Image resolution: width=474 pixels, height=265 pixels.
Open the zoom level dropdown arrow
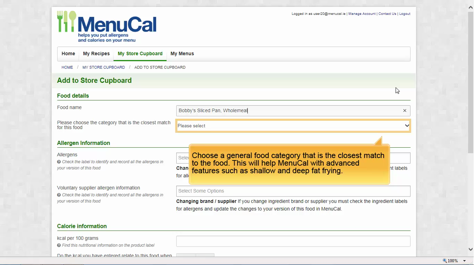pyautogui.click(x=464, y=261)
